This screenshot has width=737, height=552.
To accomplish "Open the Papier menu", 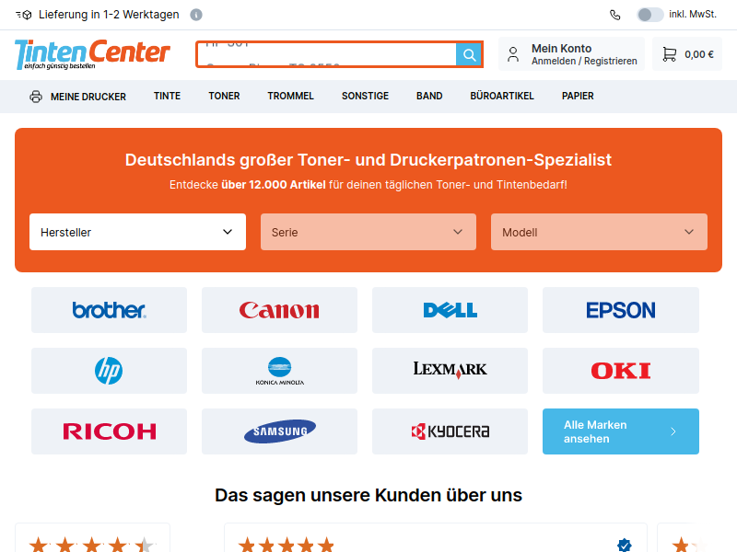I will tap(578, 96).
